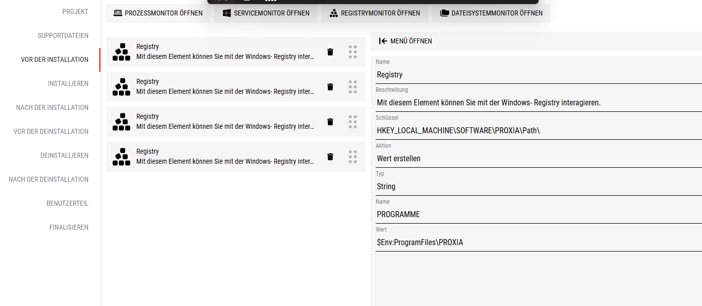Click the back arrow icon beside Menü öffnen

[x=383, y=41]
